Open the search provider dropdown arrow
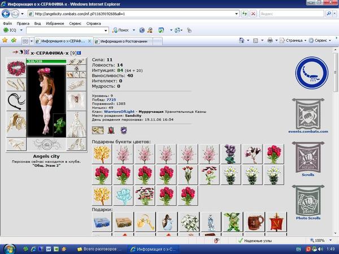339x254 pixels. (335, 14)
